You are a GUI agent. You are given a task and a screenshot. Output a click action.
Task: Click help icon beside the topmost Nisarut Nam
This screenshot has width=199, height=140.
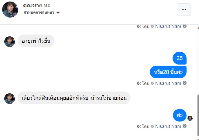[184, 26]
